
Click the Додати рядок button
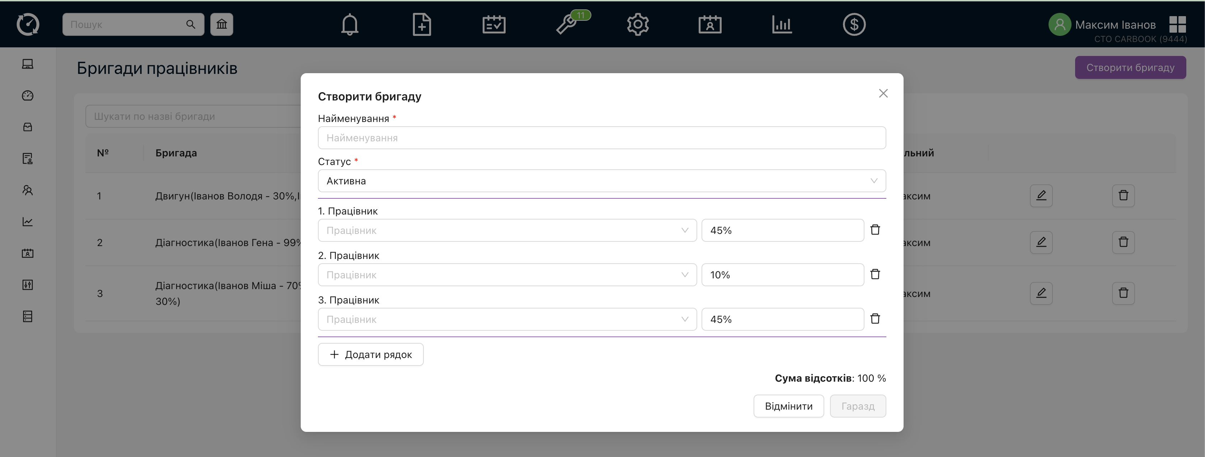(370, 354)
